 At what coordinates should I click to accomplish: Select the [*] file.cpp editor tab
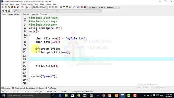click(43, 14)
